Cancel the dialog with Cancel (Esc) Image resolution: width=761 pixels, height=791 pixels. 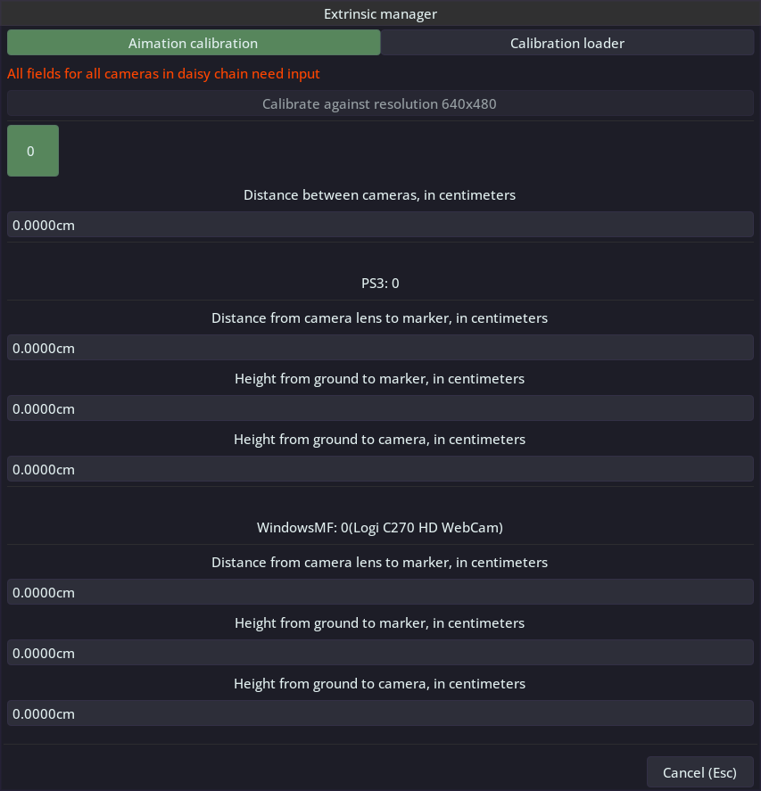699,772
